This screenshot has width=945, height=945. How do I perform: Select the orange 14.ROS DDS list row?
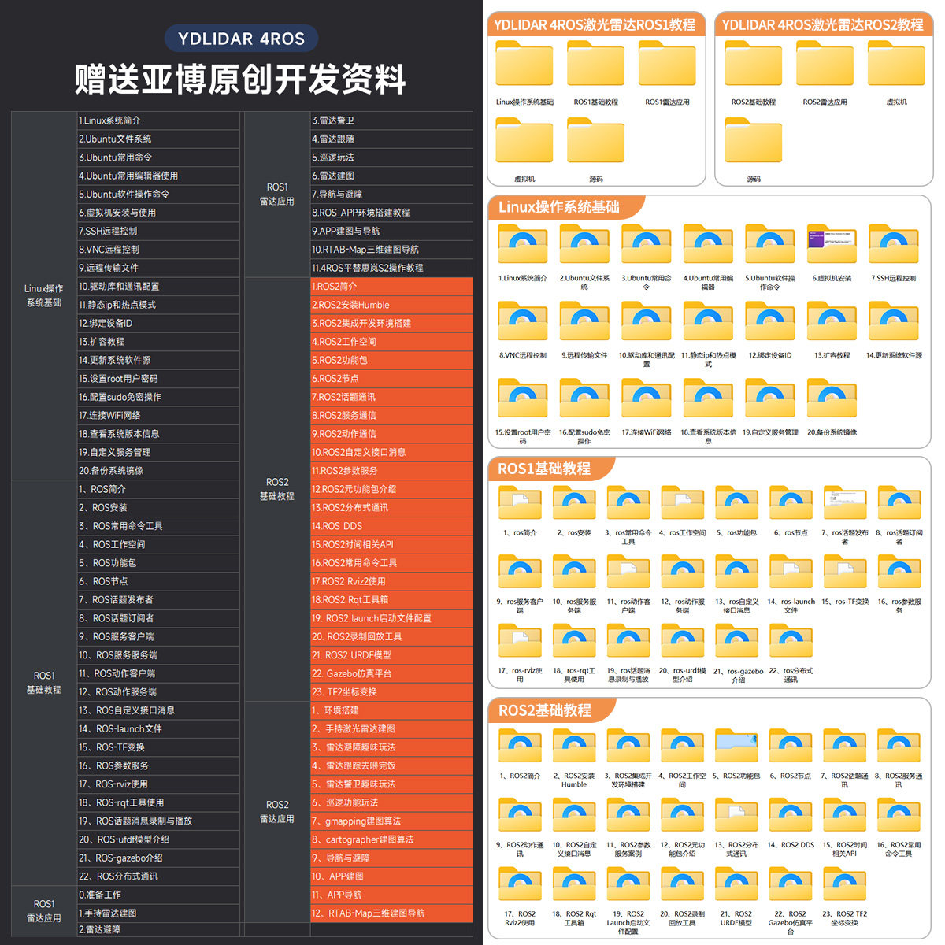coord(391,526)
